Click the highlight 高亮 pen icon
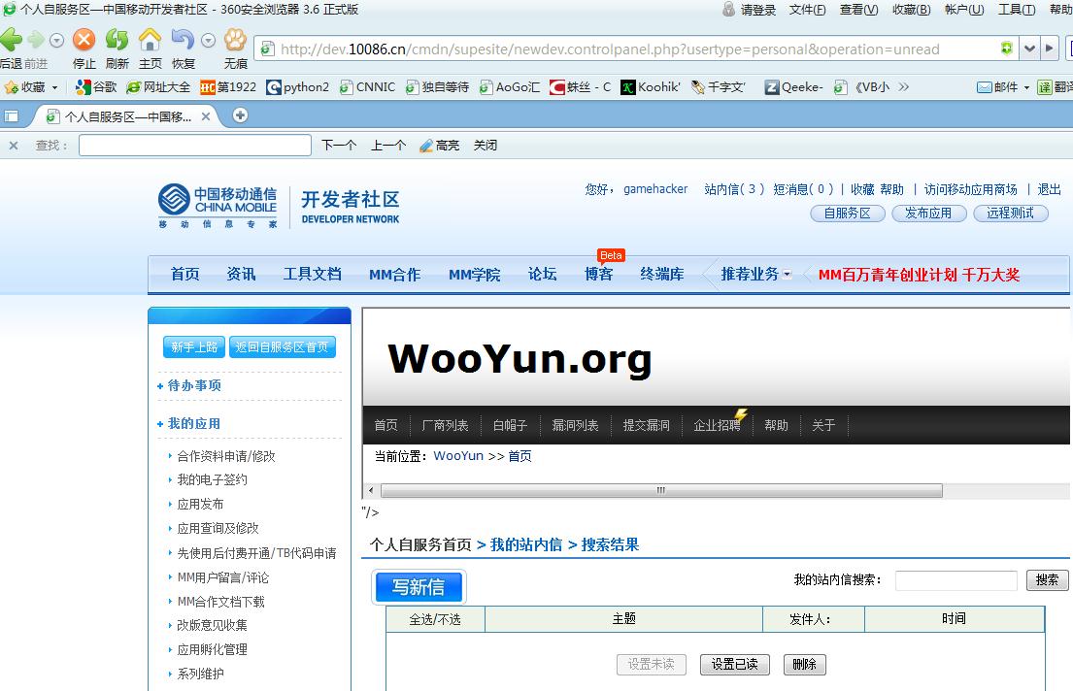The image size is (1073, 691). tap(425, 146)
